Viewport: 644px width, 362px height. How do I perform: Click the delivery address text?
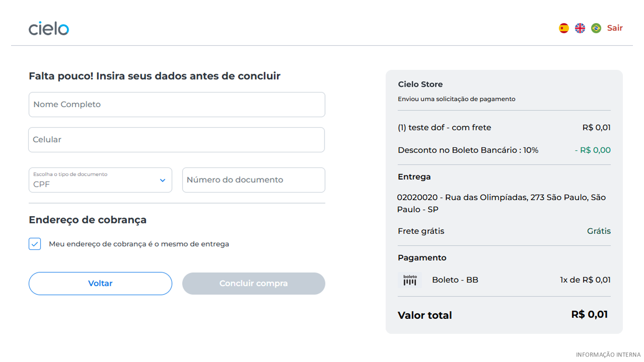pyautogui.click(x=501, y=203)
